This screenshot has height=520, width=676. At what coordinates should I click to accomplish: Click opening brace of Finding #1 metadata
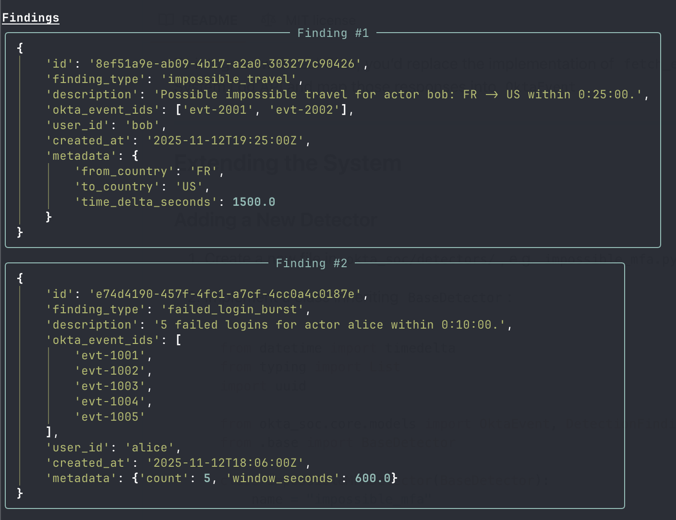pos(135,156)
